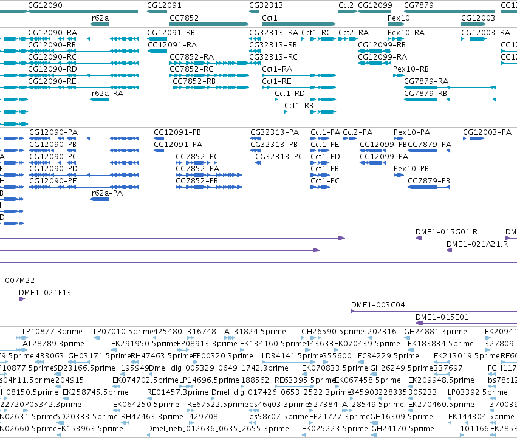Screen dimensions: 517x438
Task: Click the Ir62a gene label
Action: (x=99, y=18)
